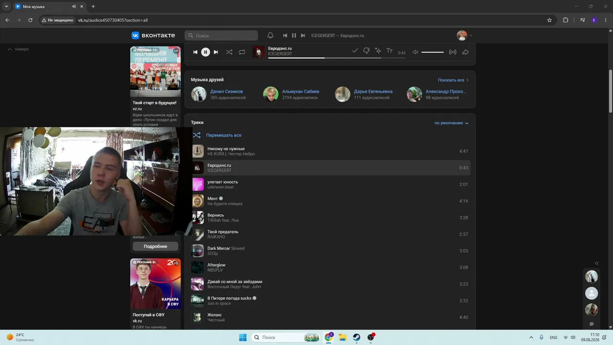Collapse the chat sidebar with double chevron

597,263
